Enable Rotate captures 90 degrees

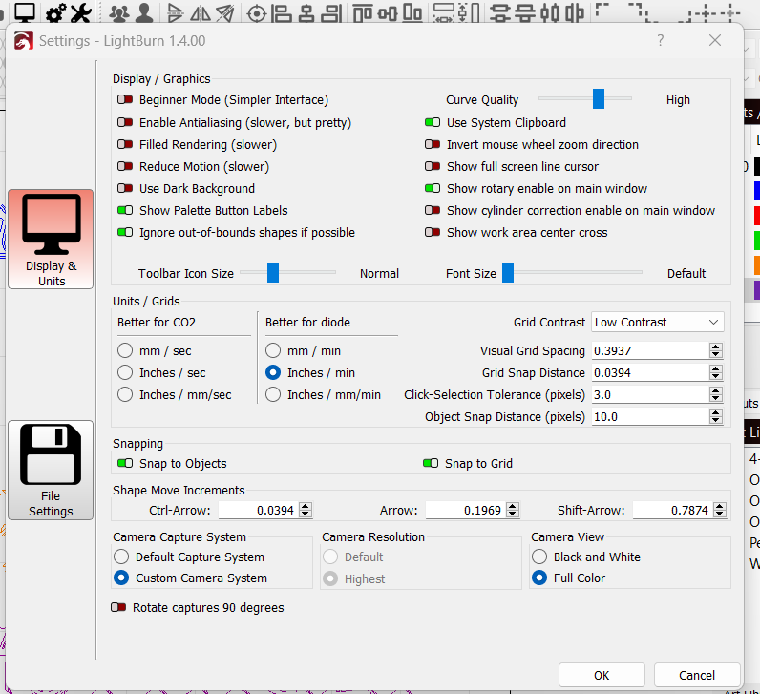[118, 607]
